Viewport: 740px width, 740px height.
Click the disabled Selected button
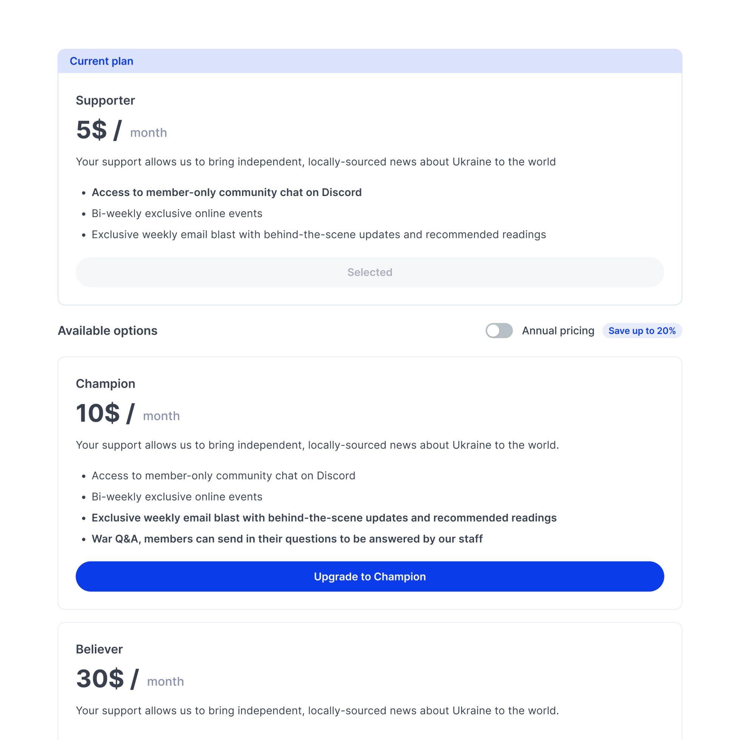click(x=369, y=272)
